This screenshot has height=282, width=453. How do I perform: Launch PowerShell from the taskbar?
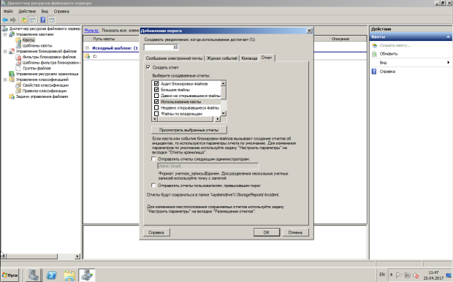tap(52, 275)
